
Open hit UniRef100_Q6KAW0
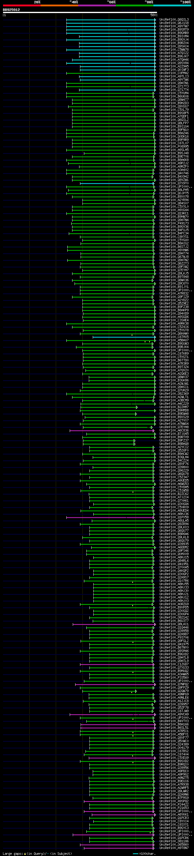pyautogui.click(x=174, y=334)
